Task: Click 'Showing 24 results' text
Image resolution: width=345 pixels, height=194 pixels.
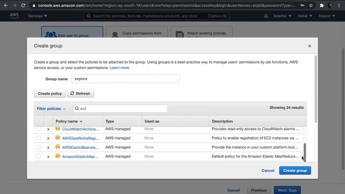Action: click(286, 108)
